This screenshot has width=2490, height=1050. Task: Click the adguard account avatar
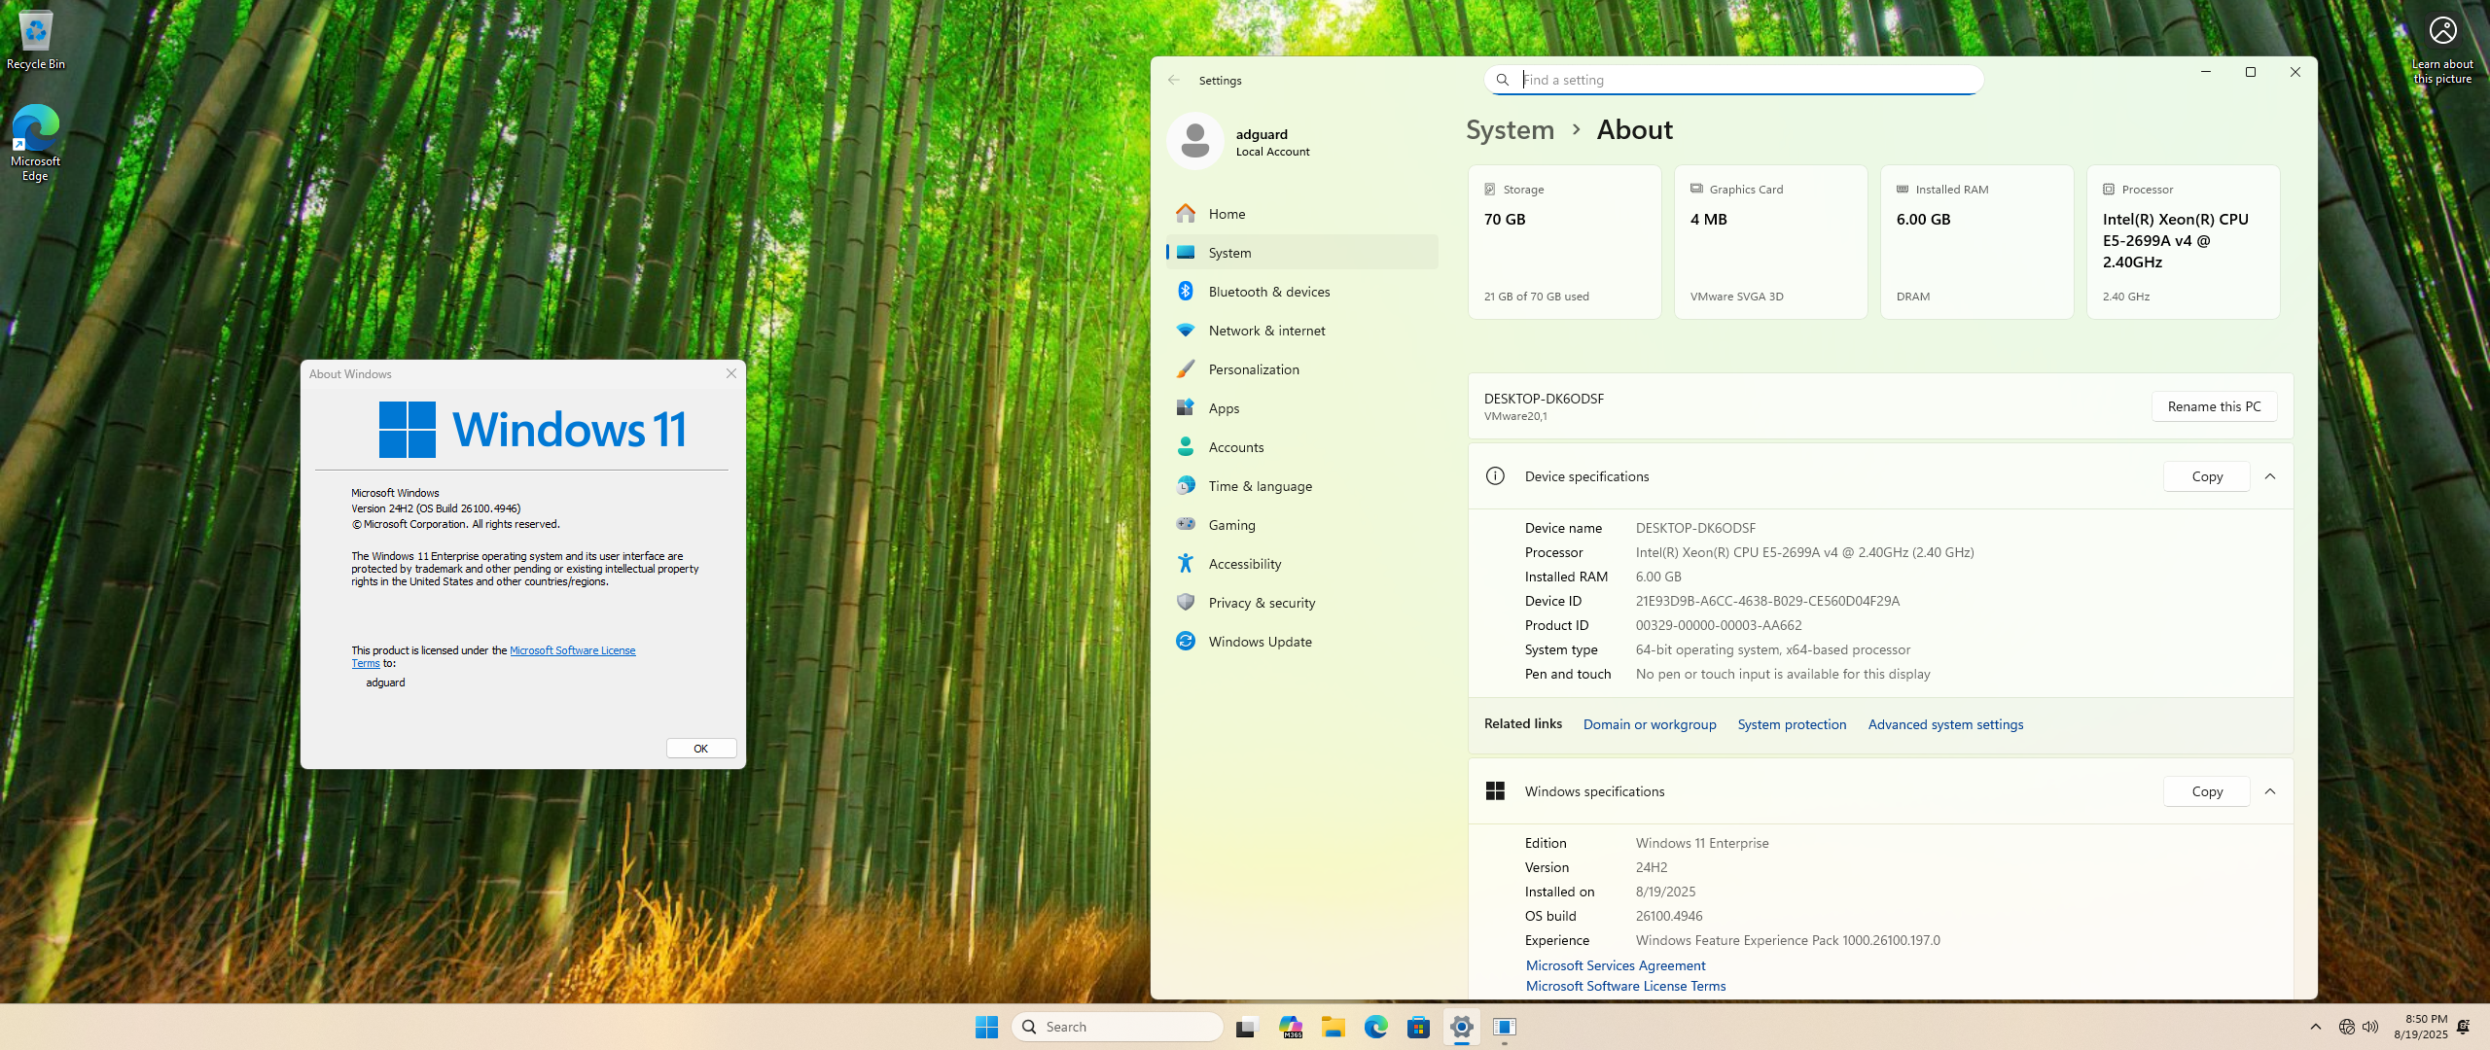(1195, 141)
